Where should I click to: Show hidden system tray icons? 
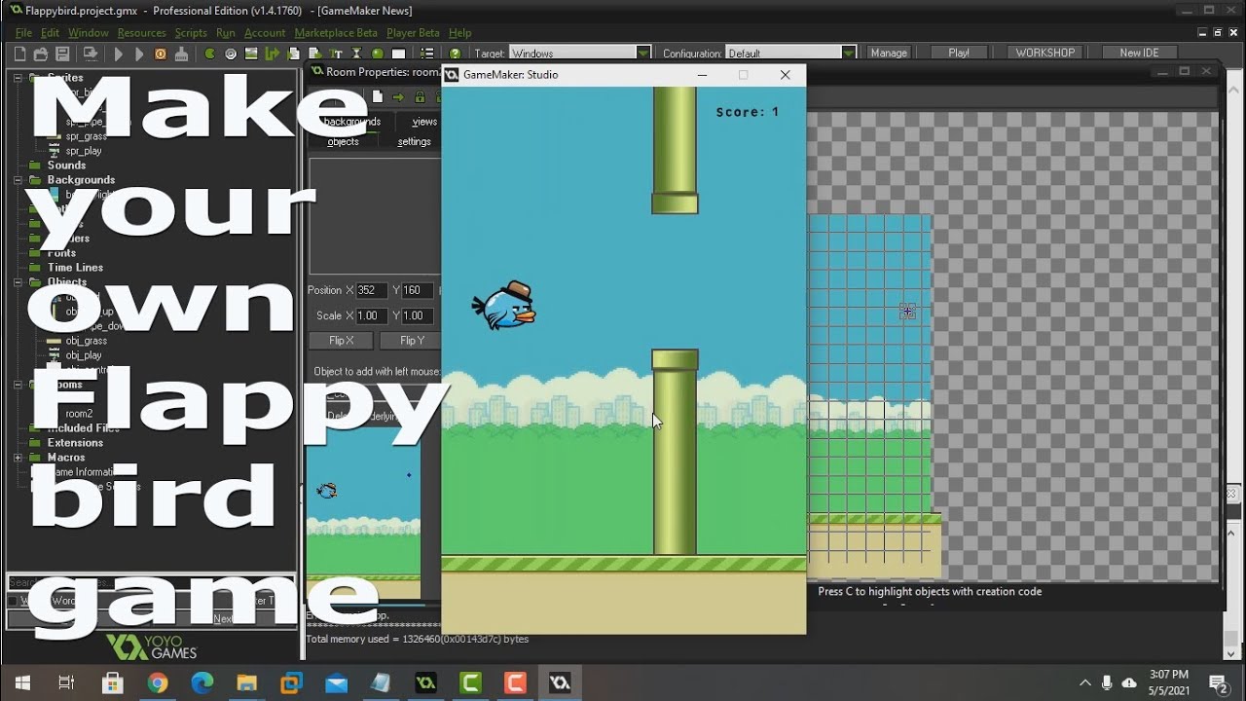coord(1085,683)
